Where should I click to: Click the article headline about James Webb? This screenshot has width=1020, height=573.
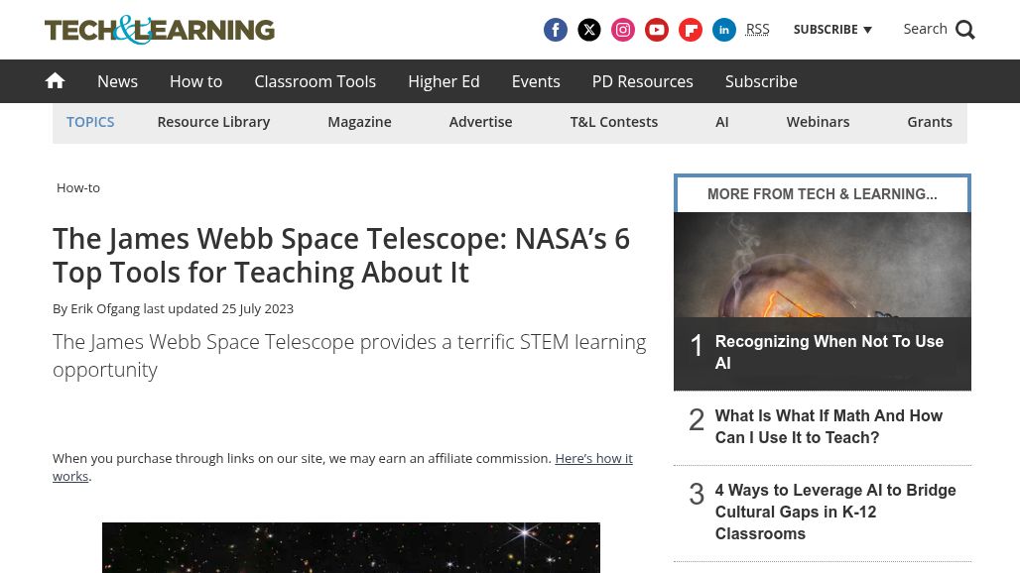coord(341,256)
